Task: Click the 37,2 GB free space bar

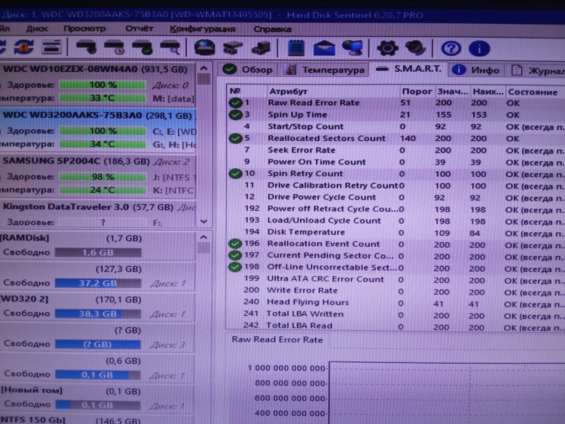Action: tap(98, 283)
